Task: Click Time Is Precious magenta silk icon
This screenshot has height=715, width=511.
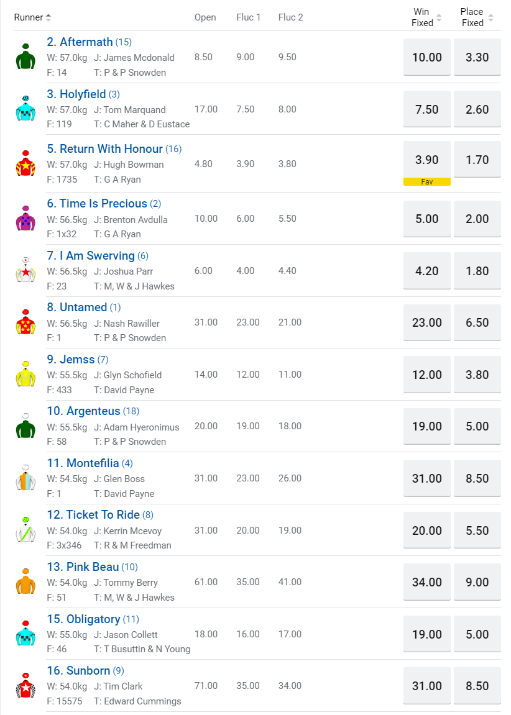Action: point(25,219)
